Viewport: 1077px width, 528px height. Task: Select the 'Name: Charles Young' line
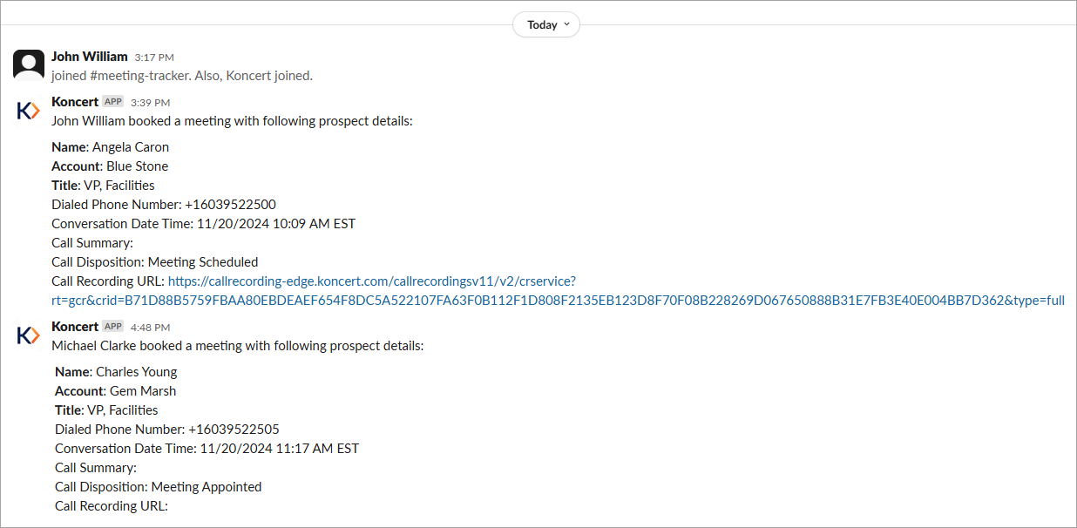(116, 372)
